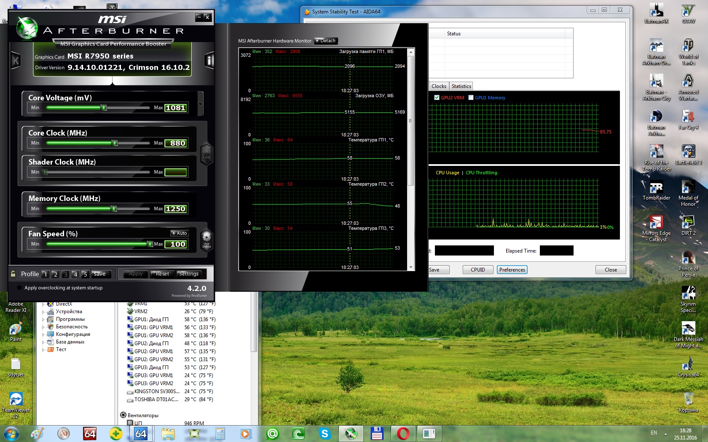
Task: Switch to the Clocks tab in AIDA64
Action: [x=439, y=86]
